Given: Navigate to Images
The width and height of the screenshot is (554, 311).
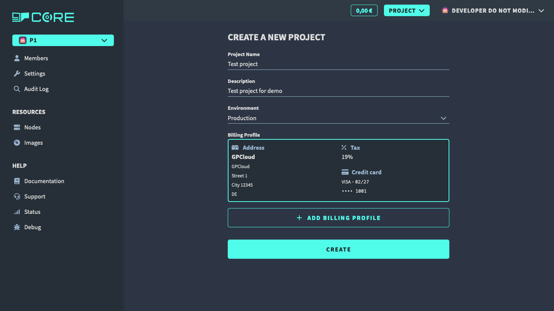Looking at the screenshot, I should (x=33, y=143).
